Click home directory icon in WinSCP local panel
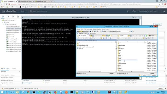Screen dimensions: 167x94 tap(107, 36)
